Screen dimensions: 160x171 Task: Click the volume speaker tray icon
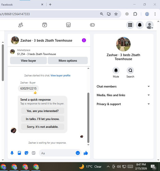(119, 167)
